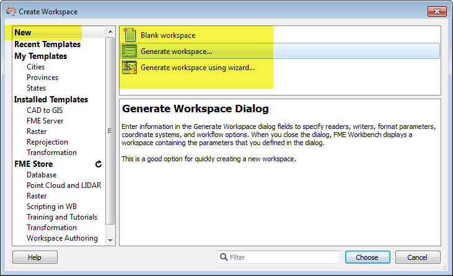Click the Cancel button
This screenshot has width=453, height=276.
[x=418, y=257]
